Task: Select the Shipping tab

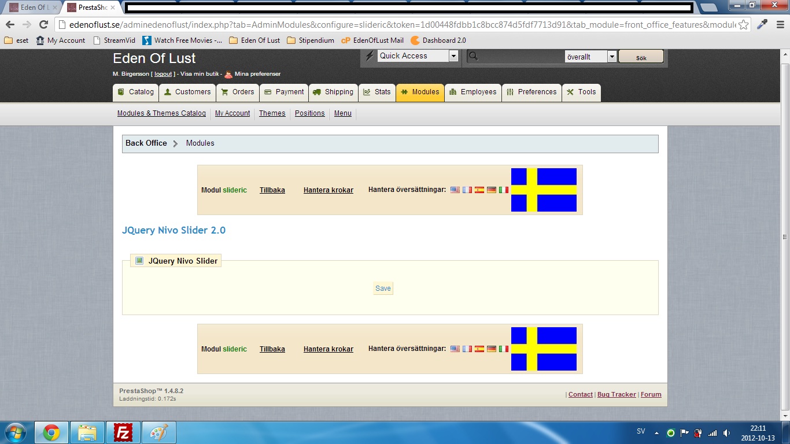Action: [333, 92]
